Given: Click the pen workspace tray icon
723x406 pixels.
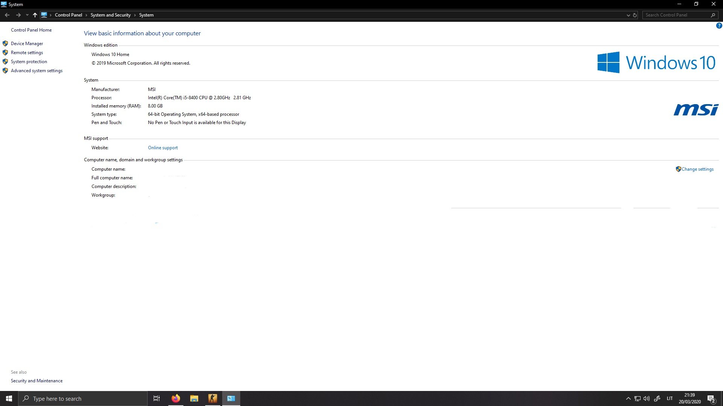Looking at the screenshot, I should click(657, 398).
